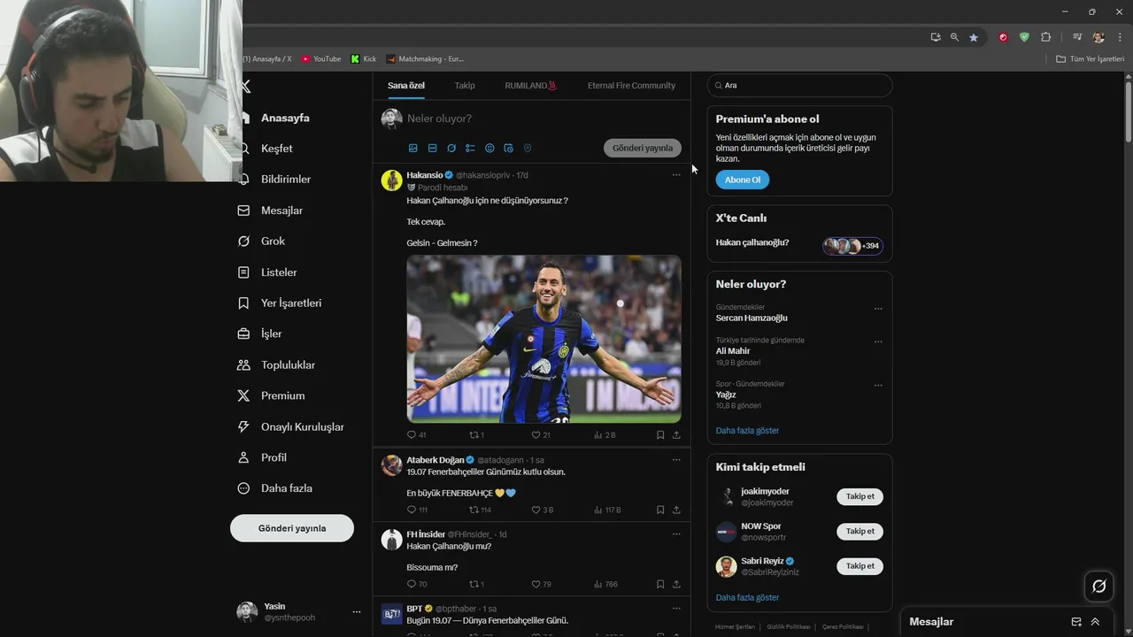
Task: Compose a new message in Mesajlar dock
Action: tap(1076, 622)
